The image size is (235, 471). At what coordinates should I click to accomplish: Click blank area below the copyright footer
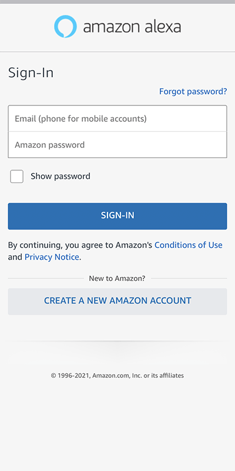pos(117,426)
